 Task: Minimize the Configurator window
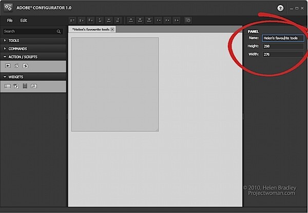[x=292, y=8]
